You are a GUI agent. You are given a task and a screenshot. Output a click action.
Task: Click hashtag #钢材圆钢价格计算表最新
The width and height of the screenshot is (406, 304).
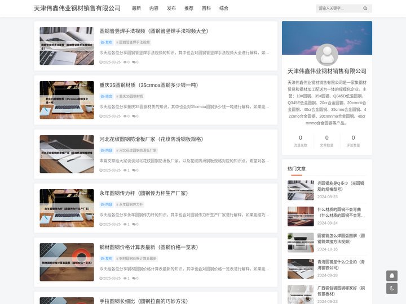pyautogui.click(x=136, y=258)
